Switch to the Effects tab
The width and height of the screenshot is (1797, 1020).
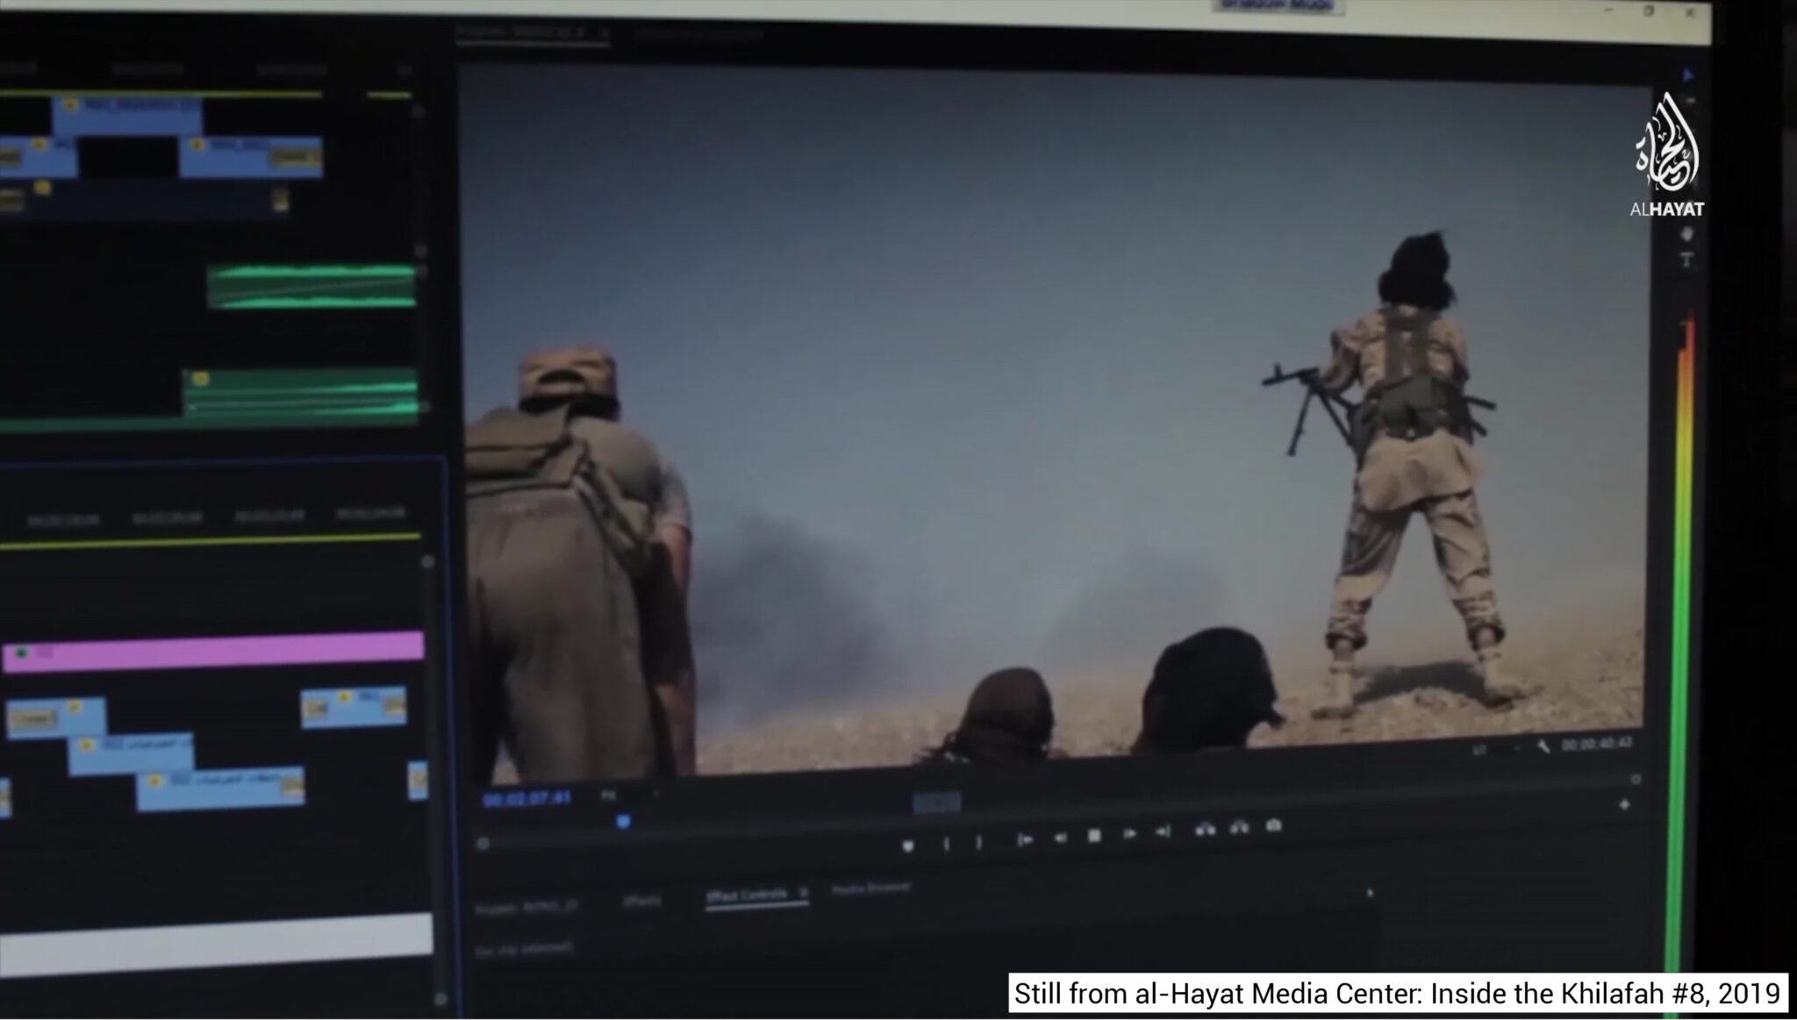pyautogui.click(x=641, y=901)
